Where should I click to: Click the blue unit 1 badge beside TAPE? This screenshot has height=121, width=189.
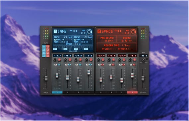point(55,31)
